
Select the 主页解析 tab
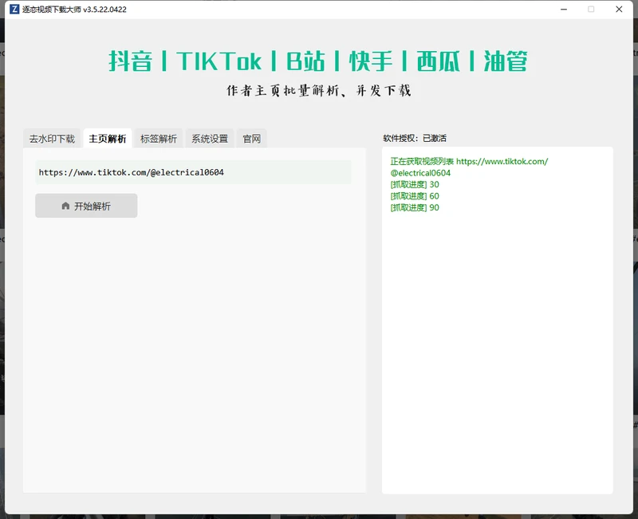108,139
